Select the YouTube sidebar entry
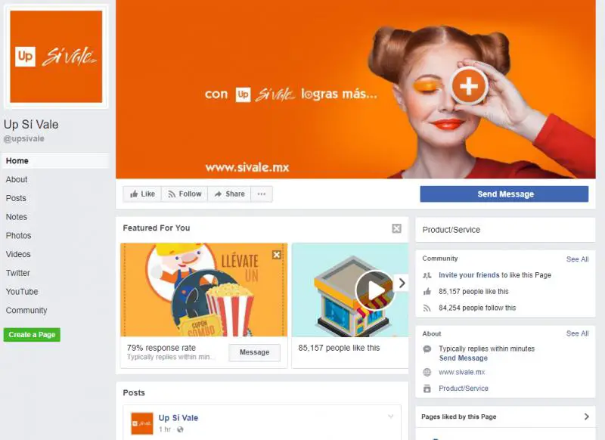Image resolution: width=605 pixels, height=440 pixels. point(22,292)
